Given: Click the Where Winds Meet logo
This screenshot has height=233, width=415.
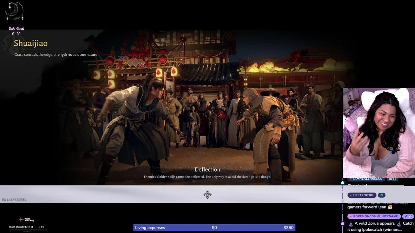Looking at the screenshot, I should tap(27, 220).
